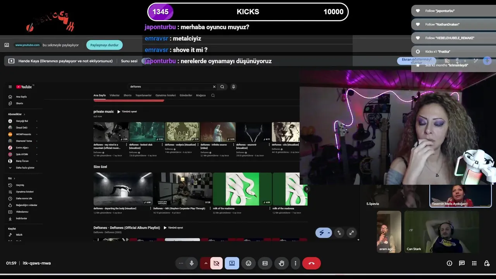The height and width of the screenshot is (279, 496).
Task: Open the meeting chat panel
Action: tap(462, 263)
